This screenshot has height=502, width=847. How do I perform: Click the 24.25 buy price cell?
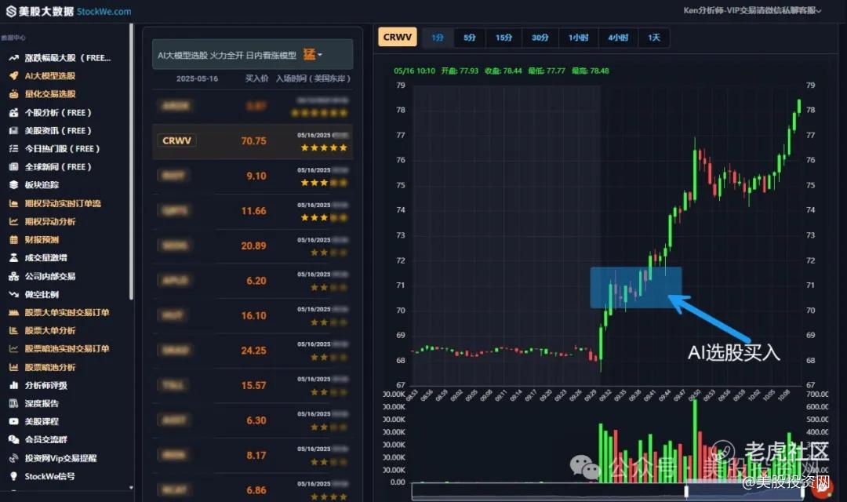coord(253,351)
